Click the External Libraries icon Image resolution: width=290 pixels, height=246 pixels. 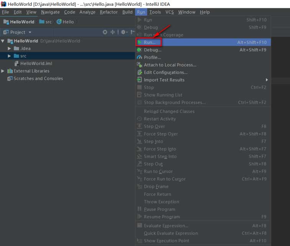point(10,71)
